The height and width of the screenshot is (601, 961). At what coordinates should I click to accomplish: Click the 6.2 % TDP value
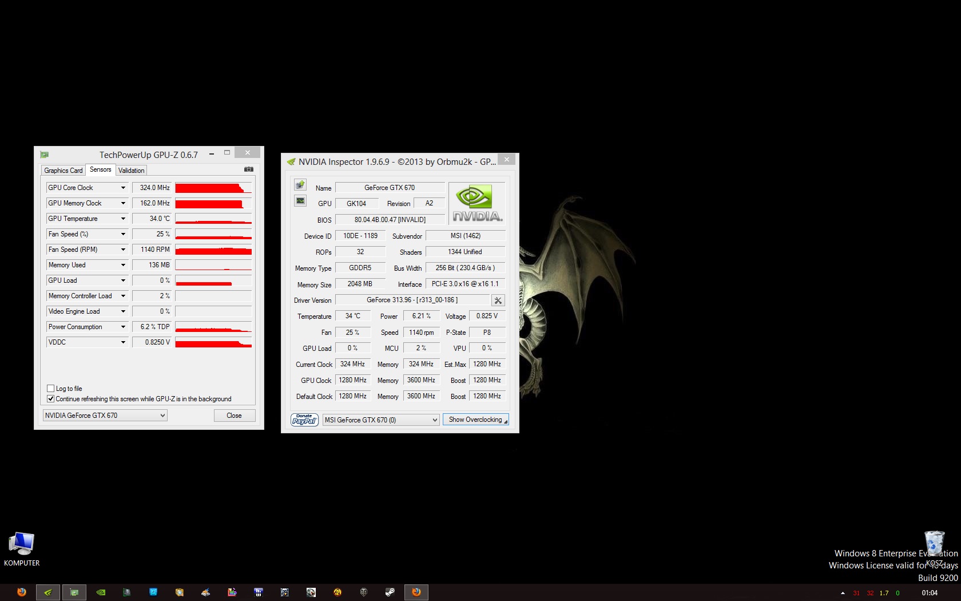click(x=152, y=327)
